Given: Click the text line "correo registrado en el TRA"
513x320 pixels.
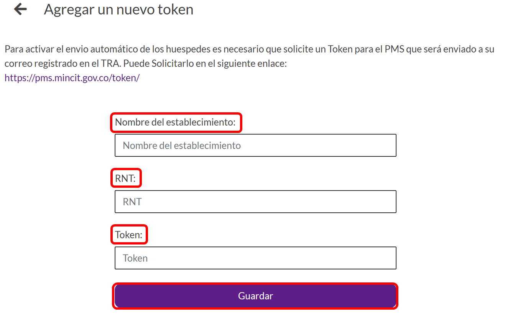Looking at the screenshot, I should 146,64.
